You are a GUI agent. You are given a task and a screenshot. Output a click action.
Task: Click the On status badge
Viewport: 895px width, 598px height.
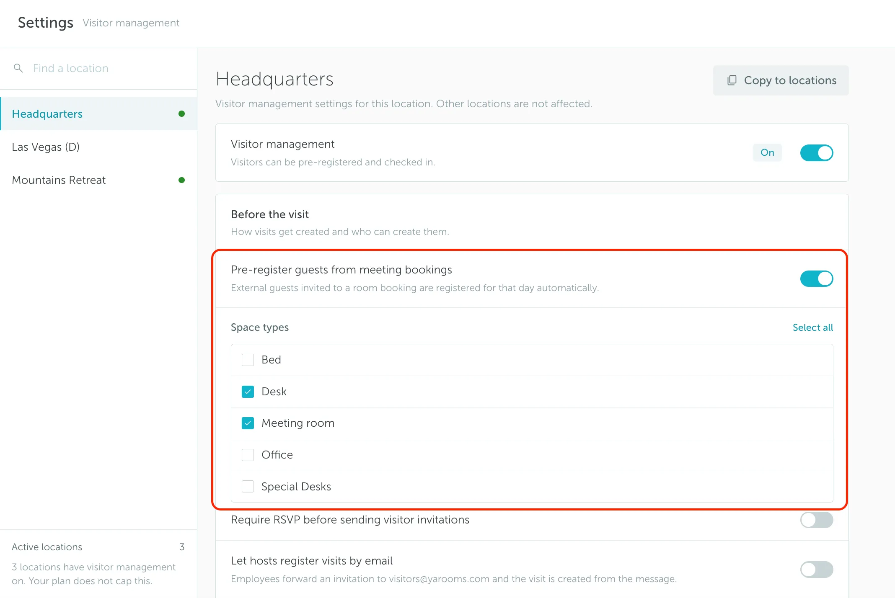[767, 152]
